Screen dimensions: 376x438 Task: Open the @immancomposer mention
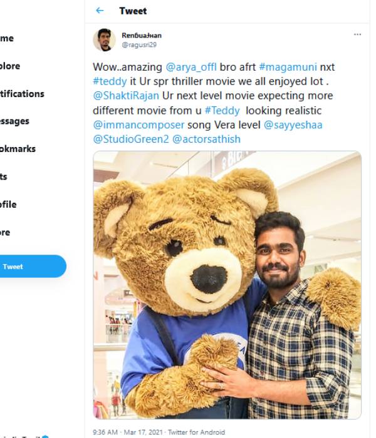(139, 125)
